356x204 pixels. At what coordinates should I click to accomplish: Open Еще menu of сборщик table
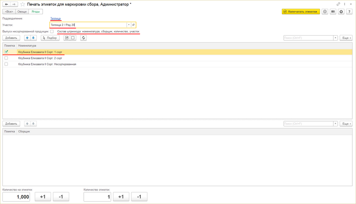[x=346, y=124]
